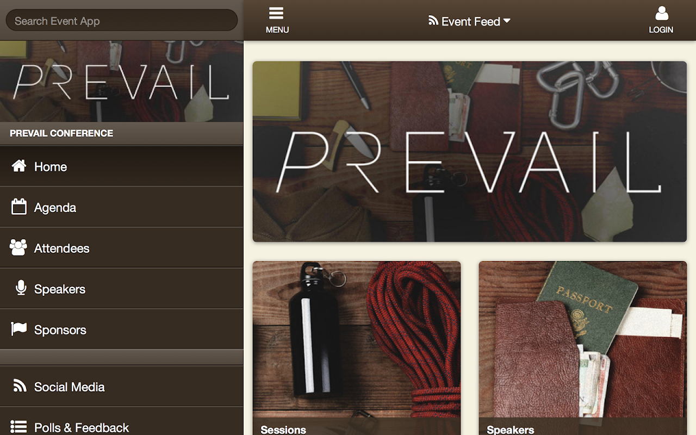This screenshot has width=696, height=435.
Task: Select the Agenda calendar icon
Action: (x=19, y=207)
